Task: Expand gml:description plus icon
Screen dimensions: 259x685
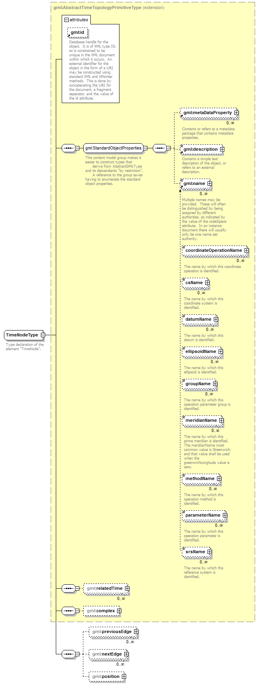Action: coord(222,149)
